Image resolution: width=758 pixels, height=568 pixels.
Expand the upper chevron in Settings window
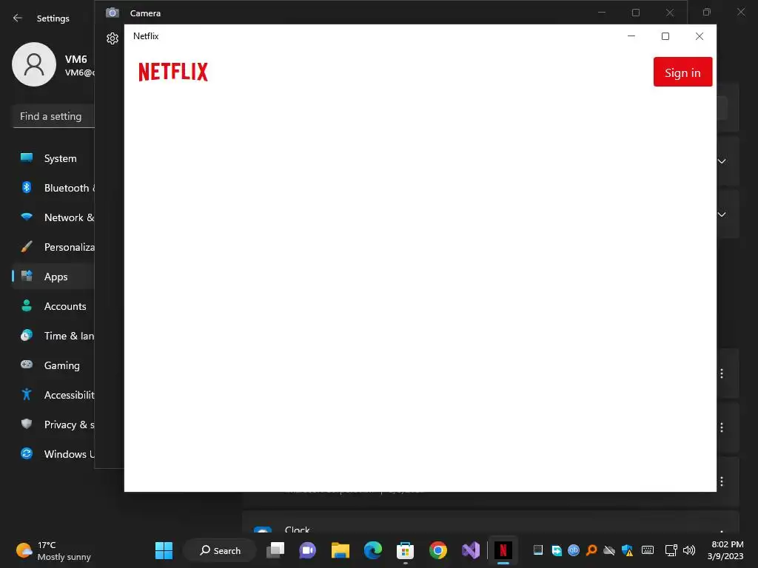tap(722, 161)
